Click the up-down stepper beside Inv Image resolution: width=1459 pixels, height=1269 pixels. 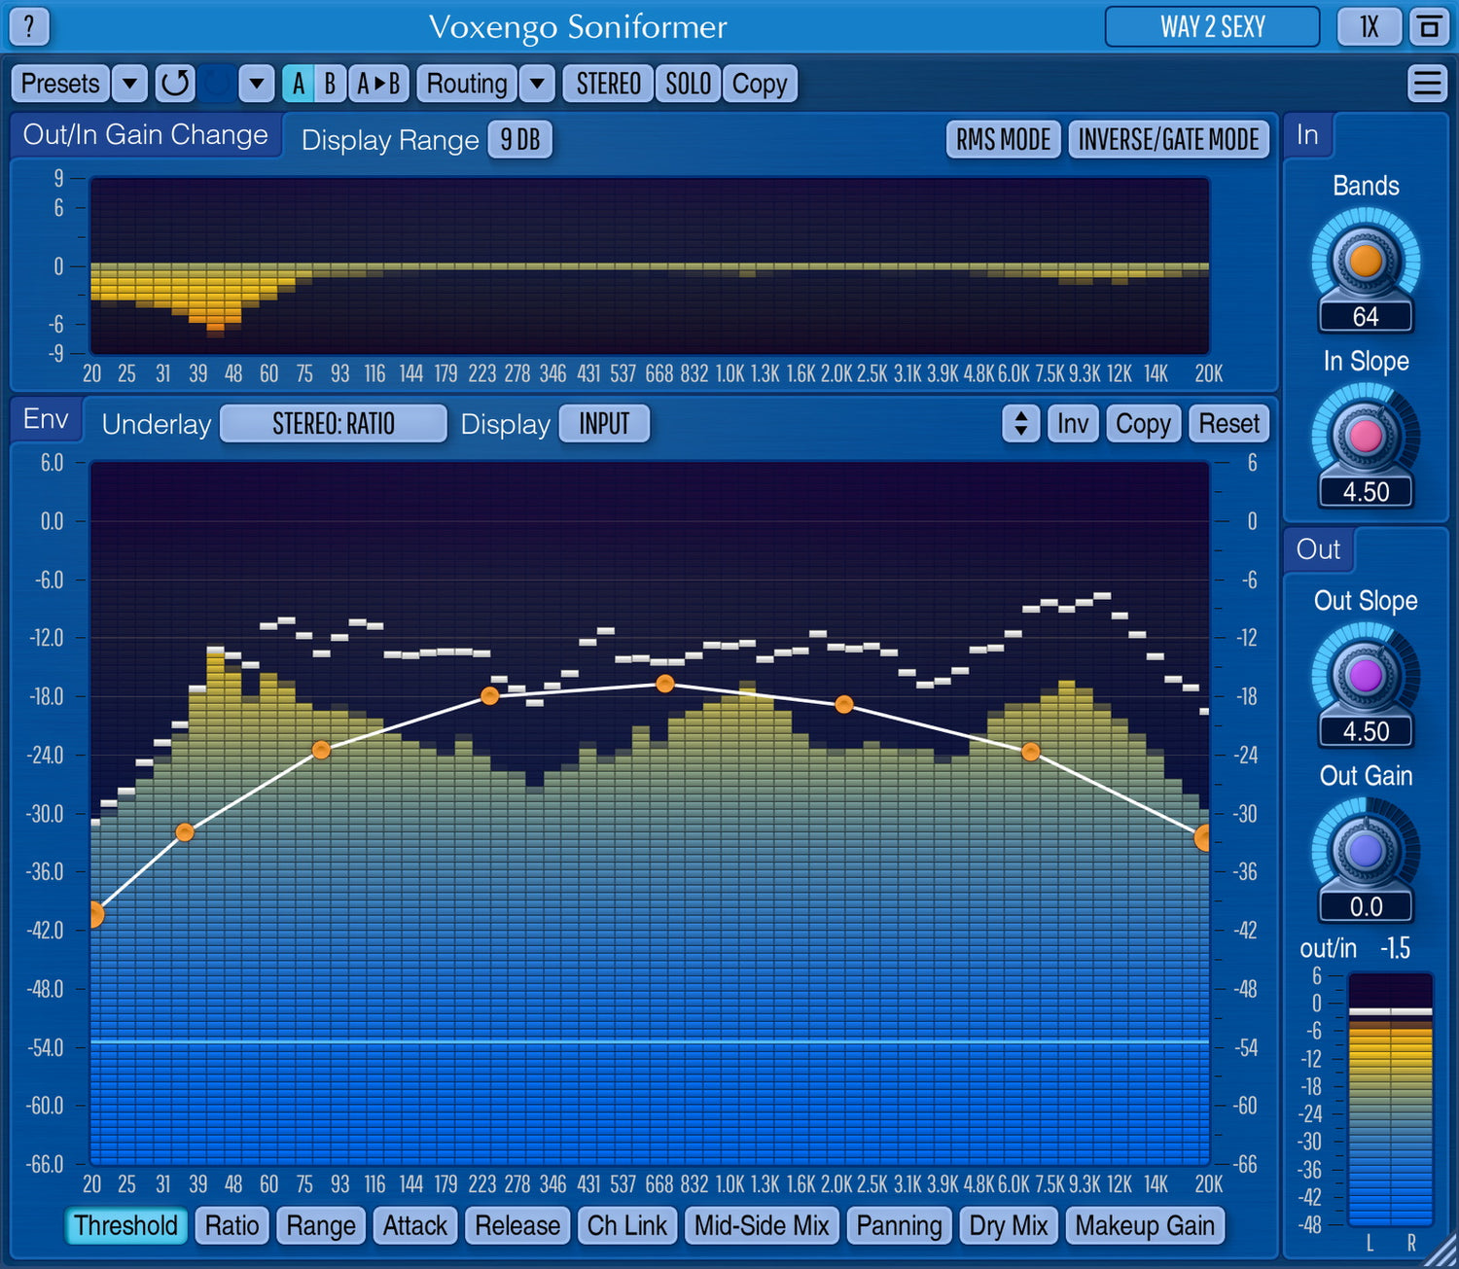(x=1020, y=424)
